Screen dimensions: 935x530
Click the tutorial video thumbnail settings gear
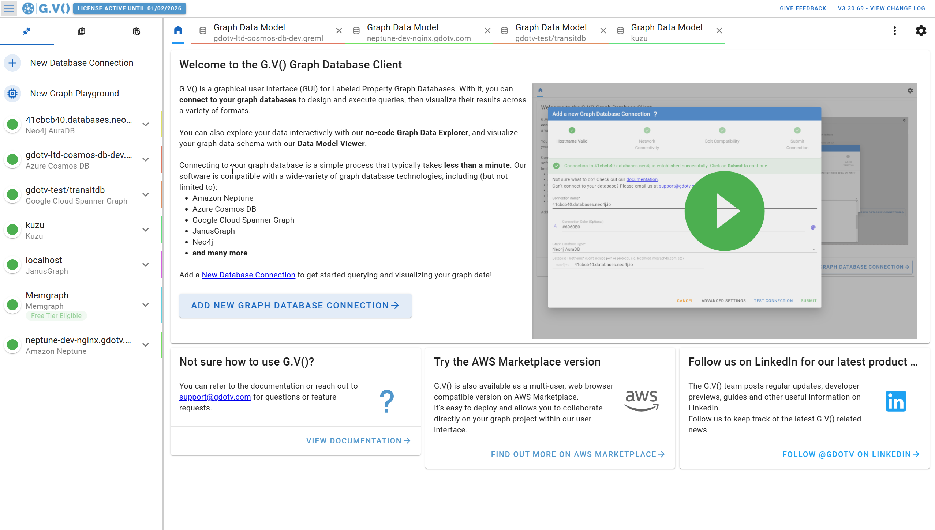pyautogui.click(x=910, y=91)
